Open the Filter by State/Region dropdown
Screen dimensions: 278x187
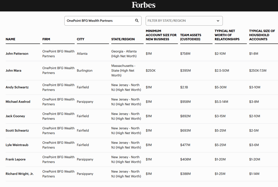[x=180, y=21]
